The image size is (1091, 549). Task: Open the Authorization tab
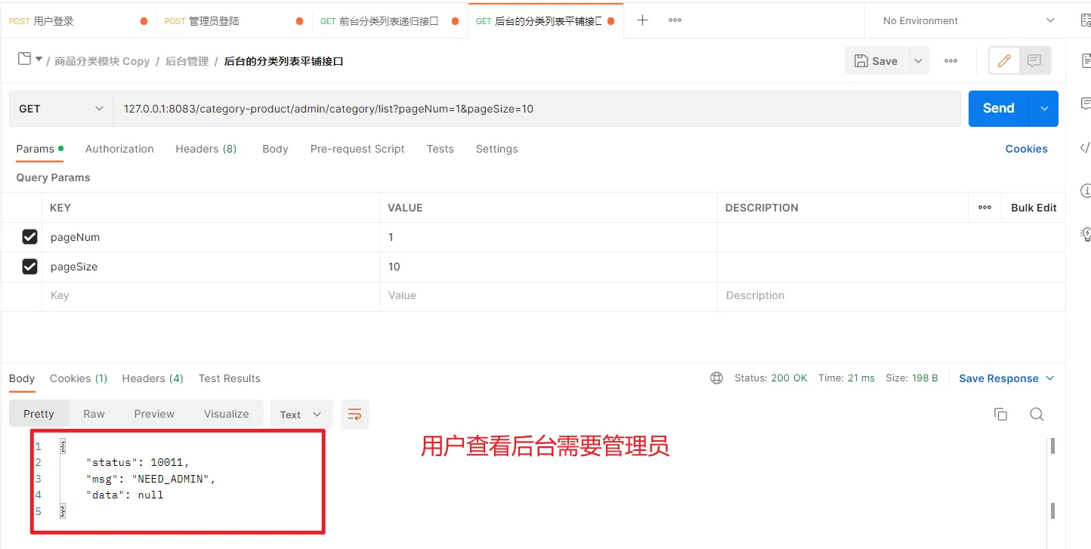point(119,149)
